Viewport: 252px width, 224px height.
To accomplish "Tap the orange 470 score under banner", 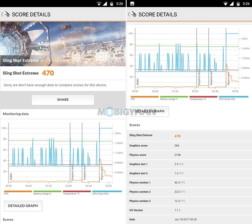I will [x=48, y=73].
